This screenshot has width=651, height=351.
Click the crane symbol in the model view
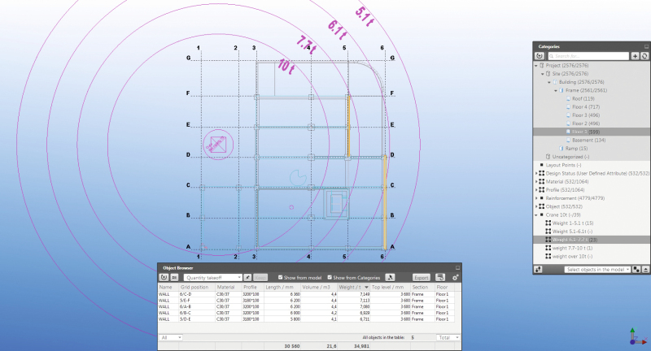tap(218, 145)
